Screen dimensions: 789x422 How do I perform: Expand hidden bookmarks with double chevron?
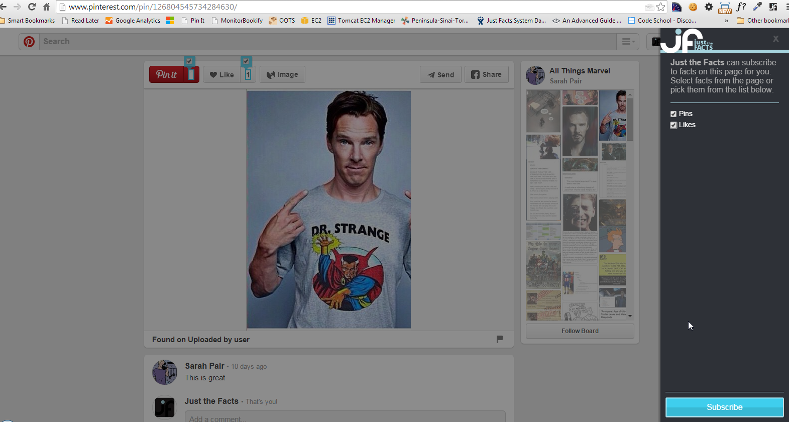point(726,21)
